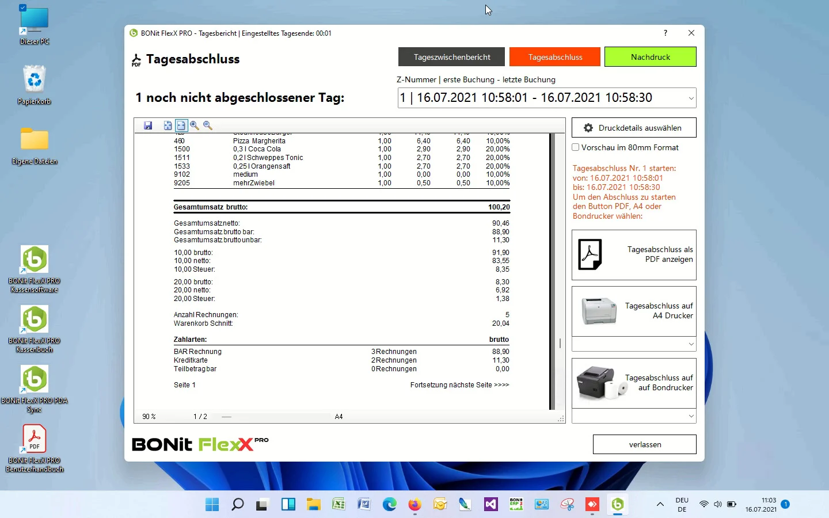The height and width of the screenshot is (518, 829).
Task: Open BONit FlexX PRO Kassenbuch desktop shortcut
Action: pos(35,328)
